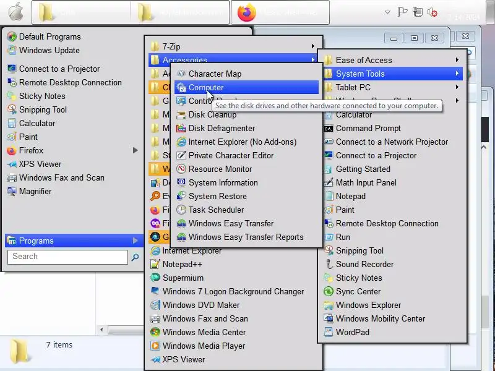Screen dimensions: 495x371
Task: Click the Apple logo start button
Action: coord(15,12)
